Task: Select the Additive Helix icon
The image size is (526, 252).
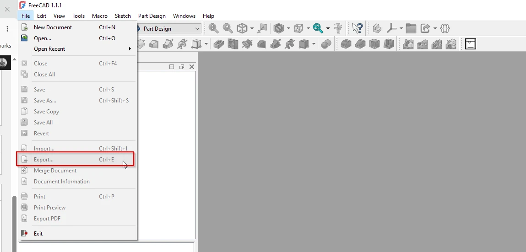Action: coord(182,44)
